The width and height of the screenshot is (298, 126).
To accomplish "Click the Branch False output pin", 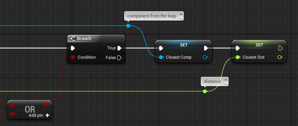I will point(119,57).
